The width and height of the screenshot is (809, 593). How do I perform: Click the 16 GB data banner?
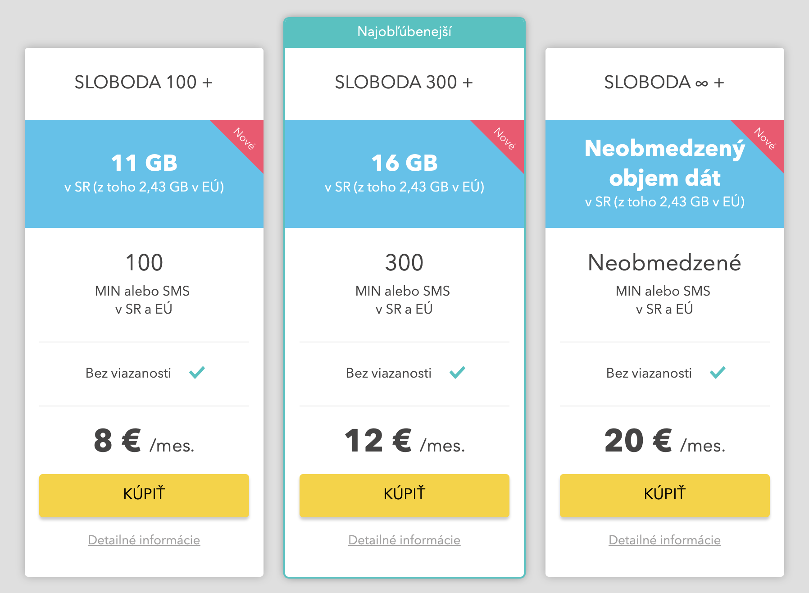click(x=404, y=174)
